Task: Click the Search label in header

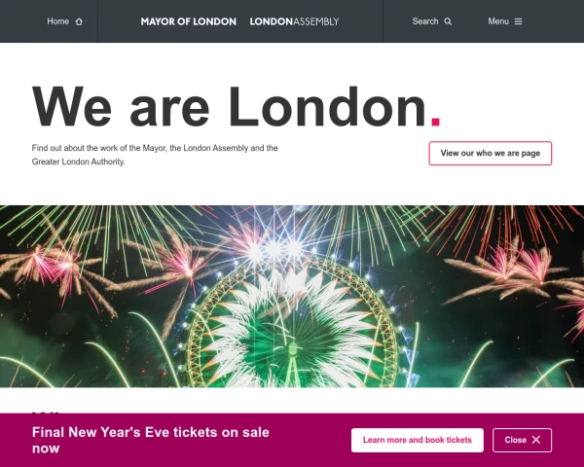Action: (x=425, y=21)
